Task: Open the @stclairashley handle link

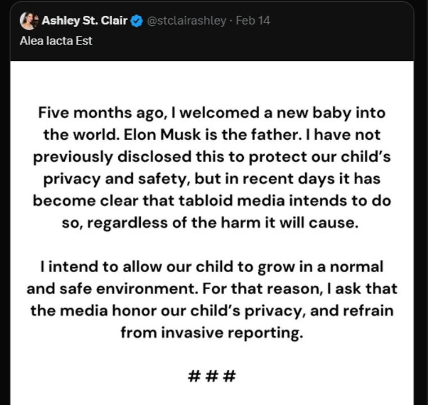Action: coord(186,21)
